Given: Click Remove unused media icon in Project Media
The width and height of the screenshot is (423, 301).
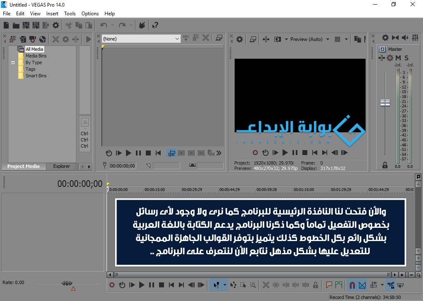Looking at the screenshot, I should [13, 39].
